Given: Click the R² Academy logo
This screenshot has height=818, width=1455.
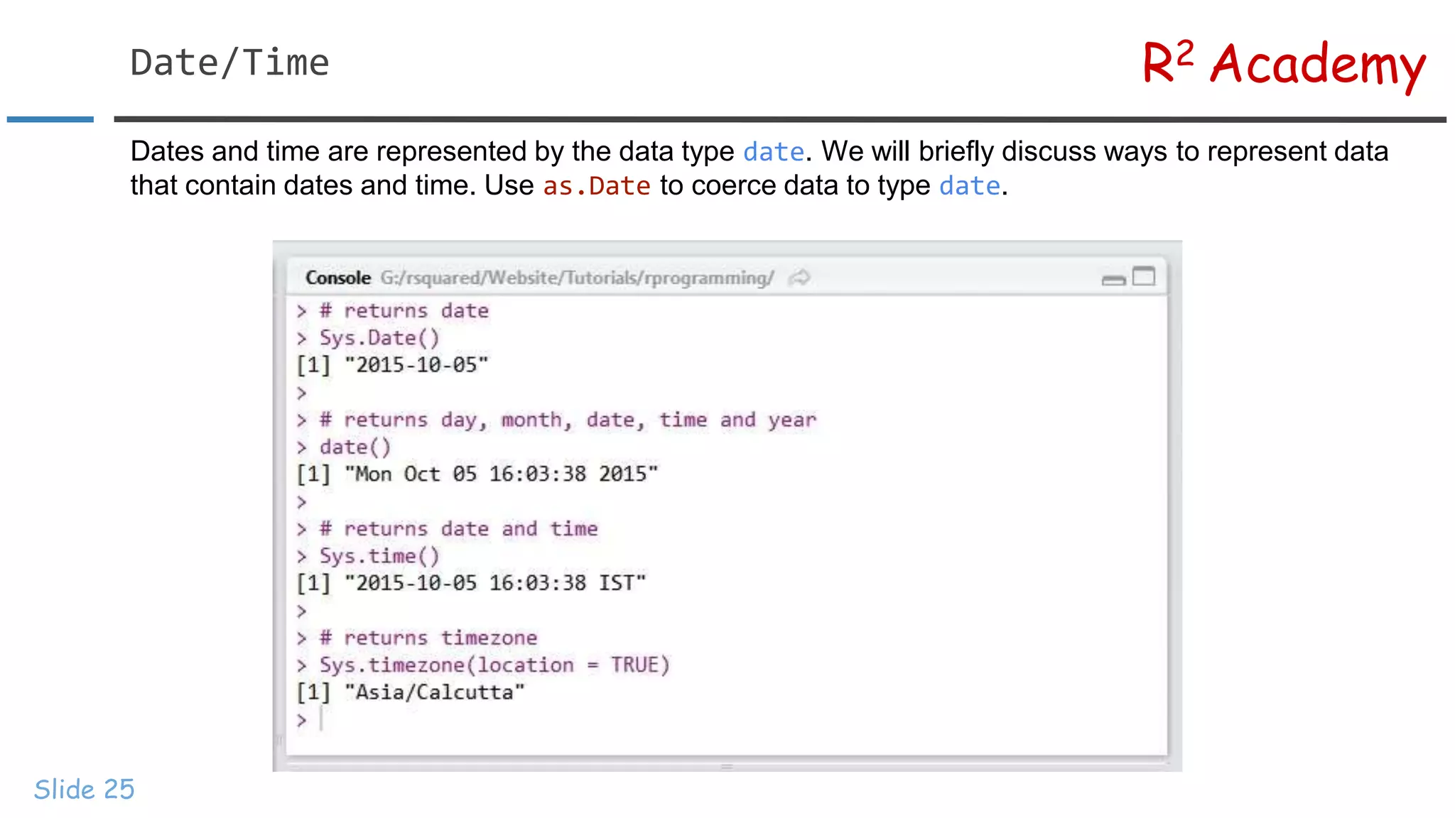Looking at the screenshot, I should point(1283,64).
